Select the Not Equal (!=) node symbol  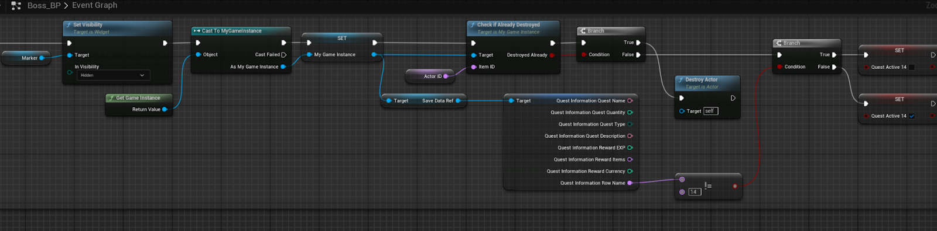point(708,186)
